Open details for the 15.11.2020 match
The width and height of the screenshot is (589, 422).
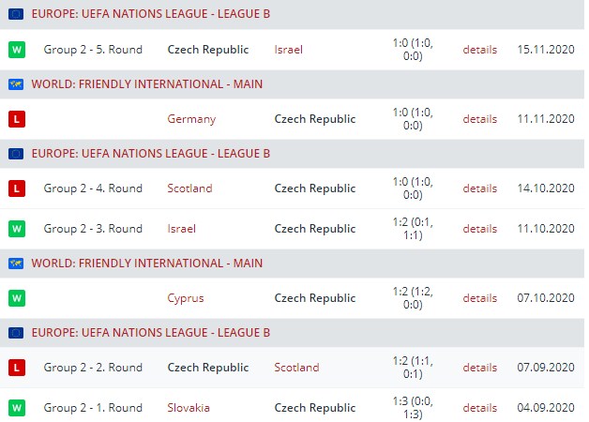click(x=479, y=49)
